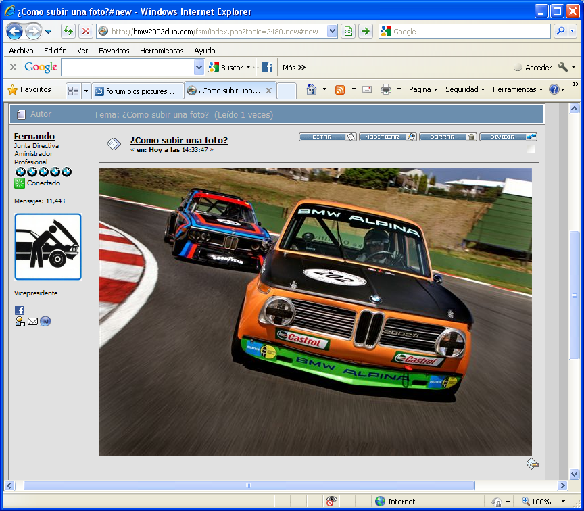Click the Quick Tabs grid icon
Screen dimensions: 584x511
[x=74, y=91]
